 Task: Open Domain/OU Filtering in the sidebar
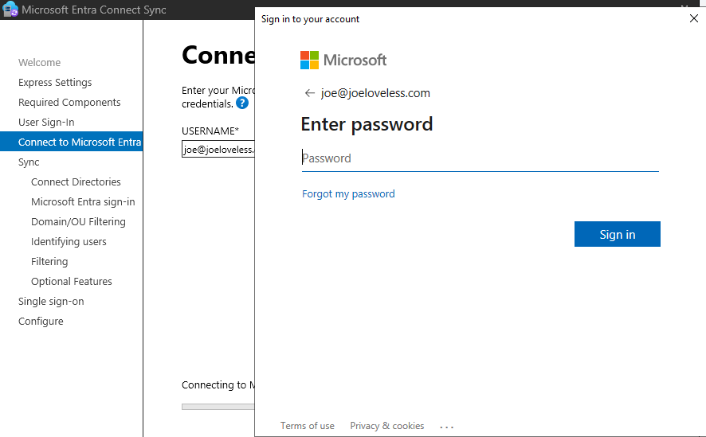click(78, 222)
